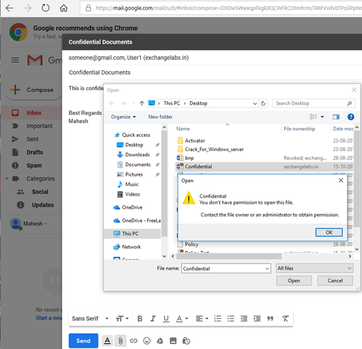Image resolution: width=362 pixels, height=349 pixels.
Task: Open the Organize menu
Action: [x=123, y=117]
